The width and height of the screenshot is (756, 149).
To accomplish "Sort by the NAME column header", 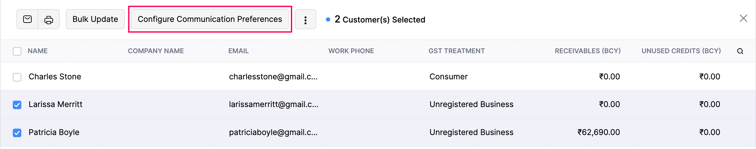I will pyautogui.click(x=38, y=51).
